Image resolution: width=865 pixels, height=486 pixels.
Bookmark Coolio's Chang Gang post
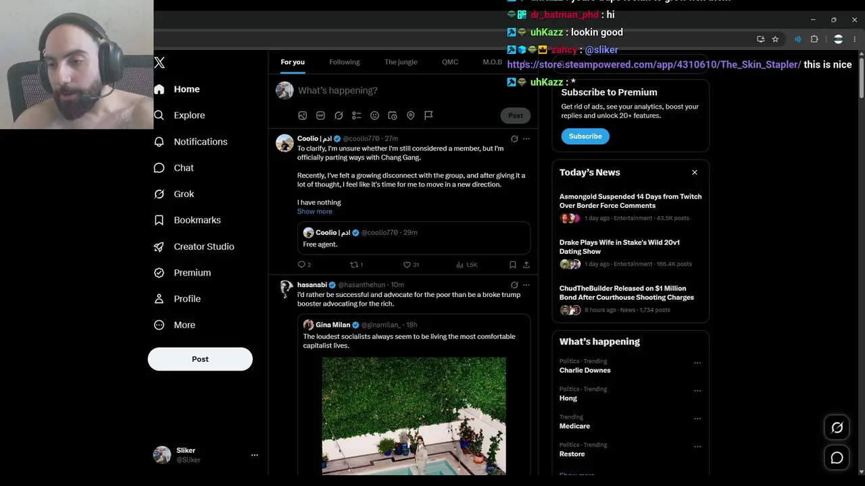513,265
